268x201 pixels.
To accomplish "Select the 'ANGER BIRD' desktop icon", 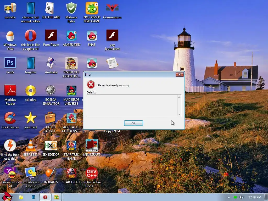I will point(71,36).
